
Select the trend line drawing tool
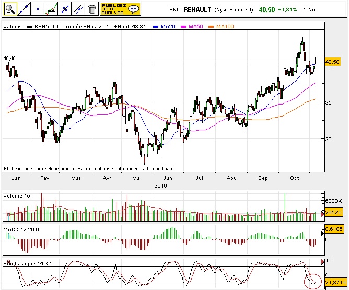tap(24, 9)
